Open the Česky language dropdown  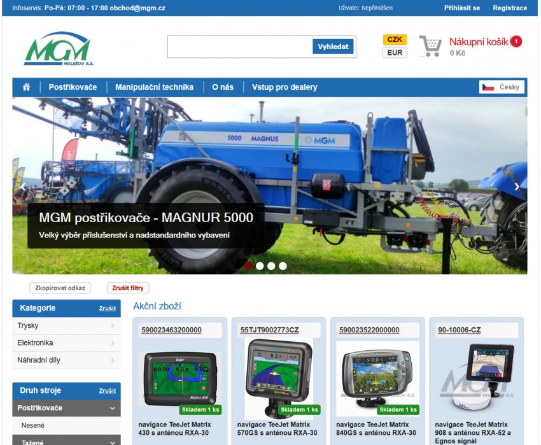tap(502, 87)
